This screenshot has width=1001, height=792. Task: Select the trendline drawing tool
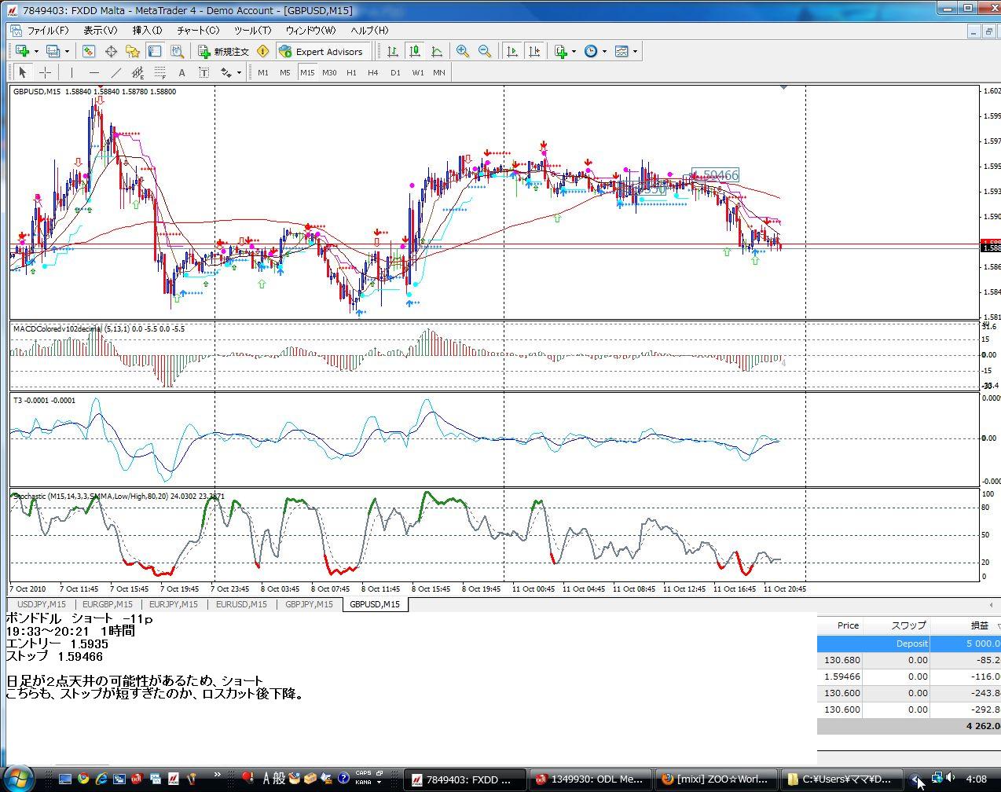115,72
